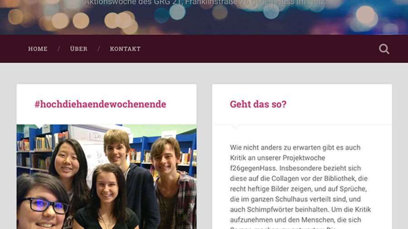Click the word "f26gegenHass" in the excerpt
This screenshot has width=408, height=229.
[253, 168]
